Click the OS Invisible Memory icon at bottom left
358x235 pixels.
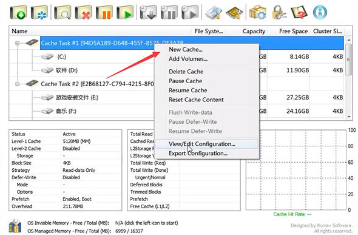[15, 226]
